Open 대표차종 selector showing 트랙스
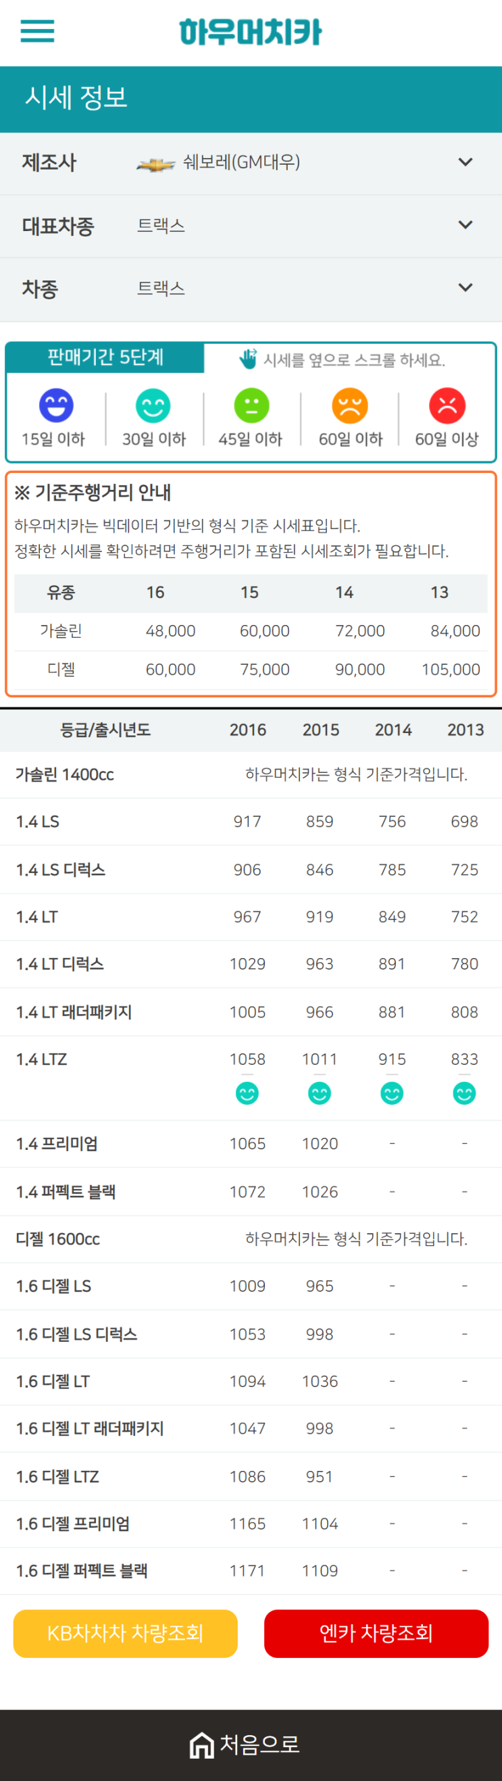Image resolution: width=502 pixels, height=1781 pixels. (251, 226)
